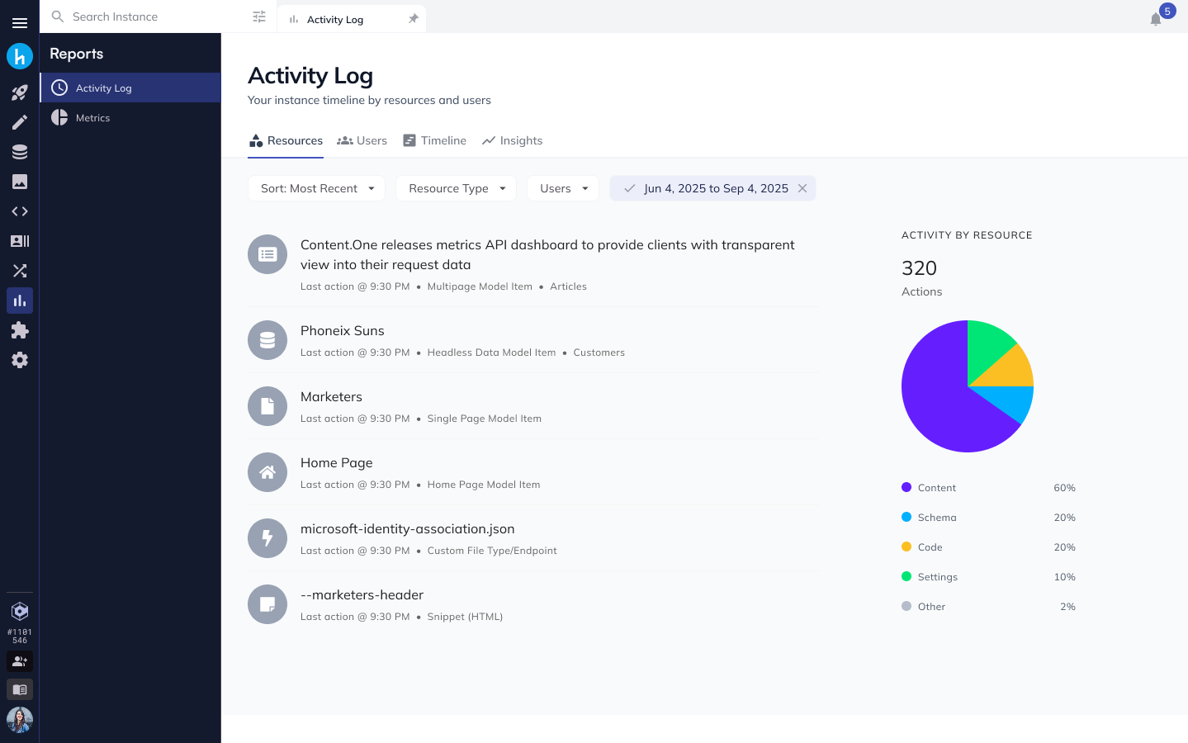This screenshot has width=1188, height=743.
Task: Open the Insights tab
Action: pos(512,140)
